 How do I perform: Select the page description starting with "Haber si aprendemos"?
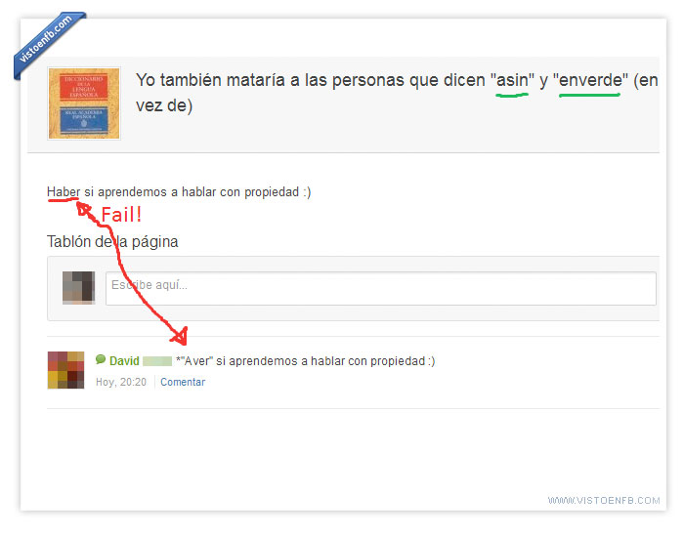(179, 192)
